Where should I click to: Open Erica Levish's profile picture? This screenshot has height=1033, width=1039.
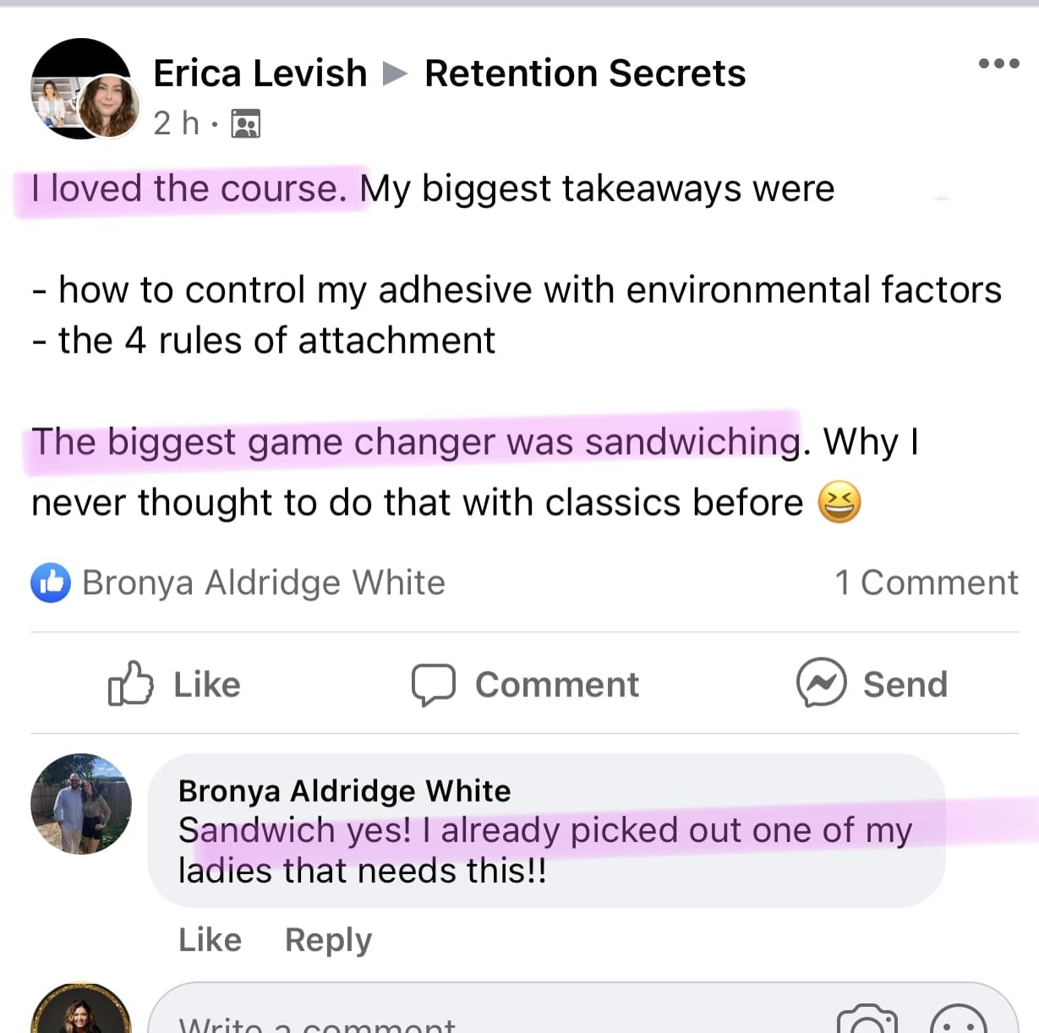pos(84,90)
